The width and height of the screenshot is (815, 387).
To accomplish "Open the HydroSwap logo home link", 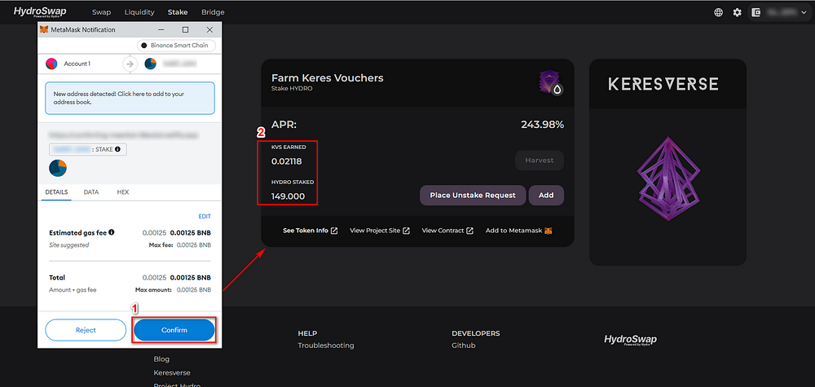I will (39, 12).
